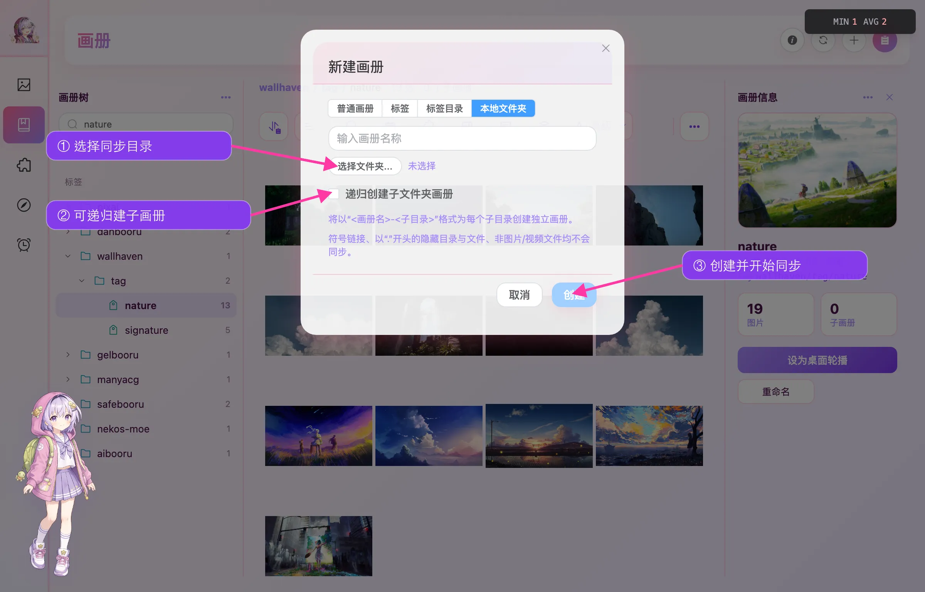
Task: Open the alarm clock schedule sidebar icon
Action: tap(24, 245)
